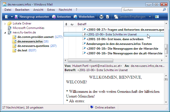Click into the Suchen search field
This screenshot has width=170, height=112.
click(141, 10)
